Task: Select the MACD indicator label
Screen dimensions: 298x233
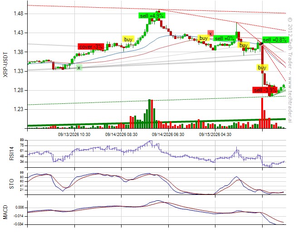Action: coord(5,212)
